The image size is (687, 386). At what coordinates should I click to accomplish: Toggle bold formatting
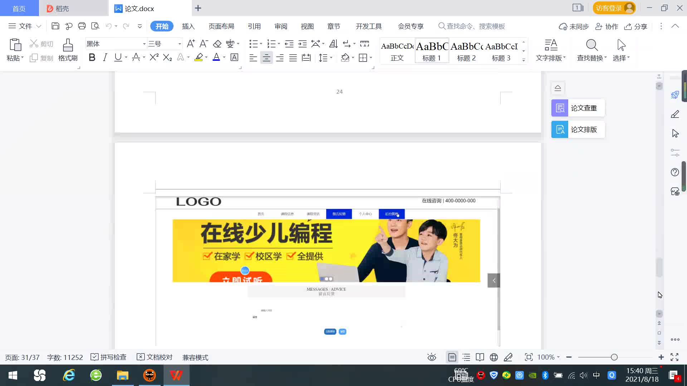[92, 58]
